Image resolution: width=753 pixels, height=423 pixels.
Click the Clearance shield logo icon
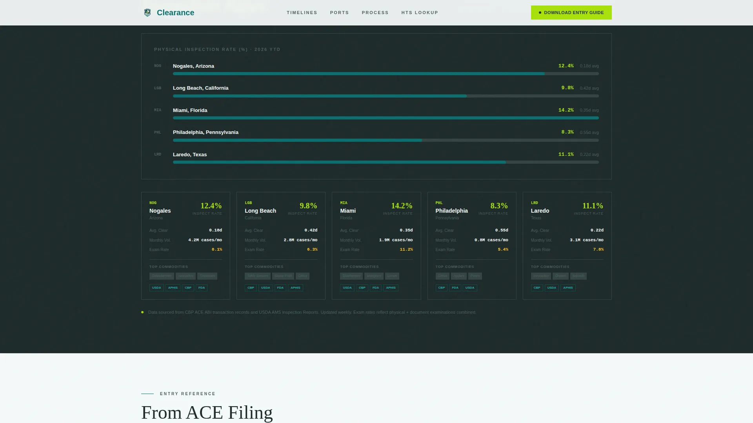coord(147,13)
